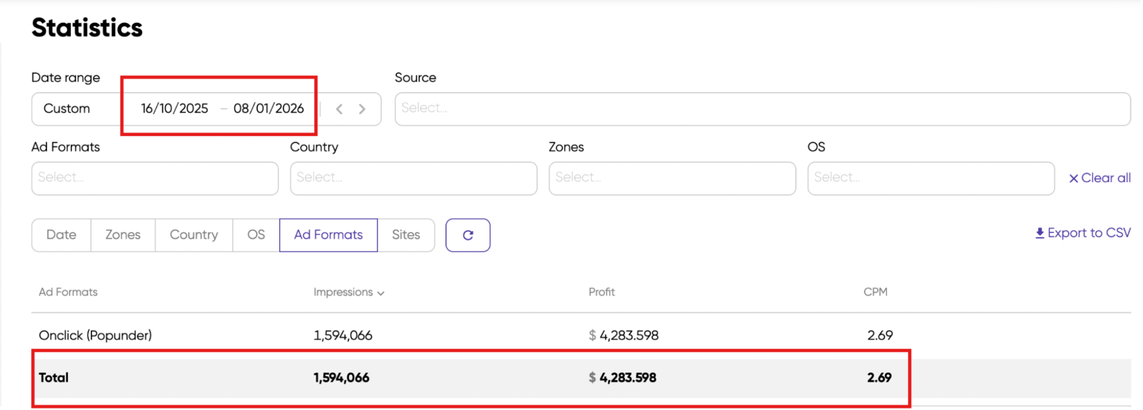The image size is (1143, 410).
Task: Open the Source select dropdown
Action: pos(762,108)
